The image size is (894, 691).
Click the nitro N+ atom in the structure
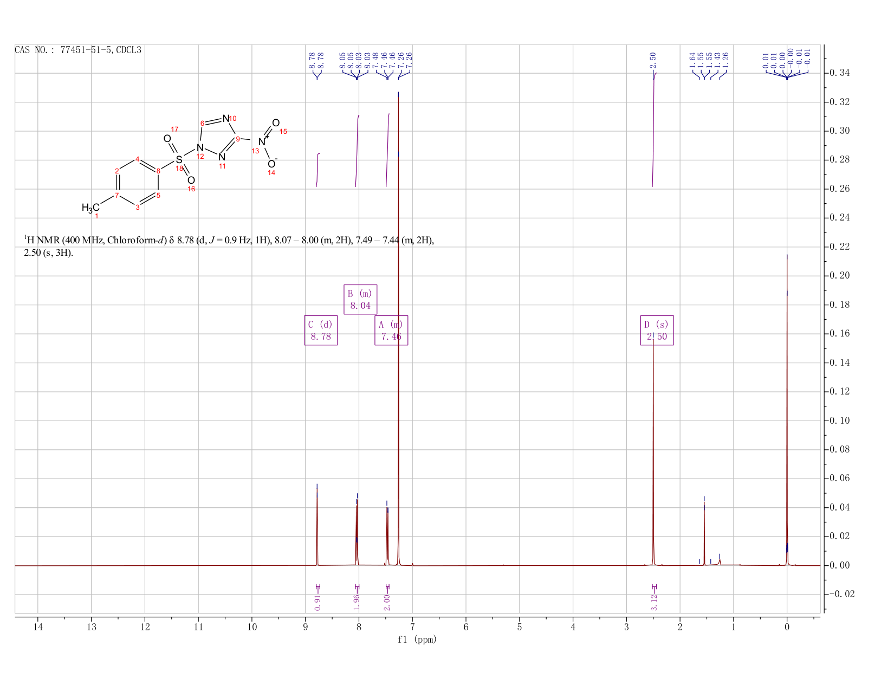pyautogui.click(x=263, y=141)
